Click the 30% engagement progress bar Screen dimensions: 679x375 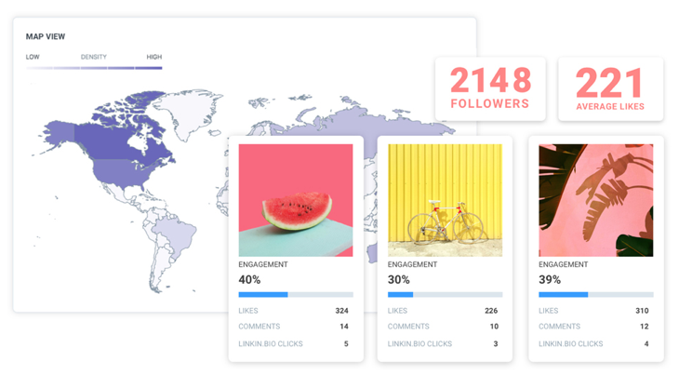(x=446, y=294)
